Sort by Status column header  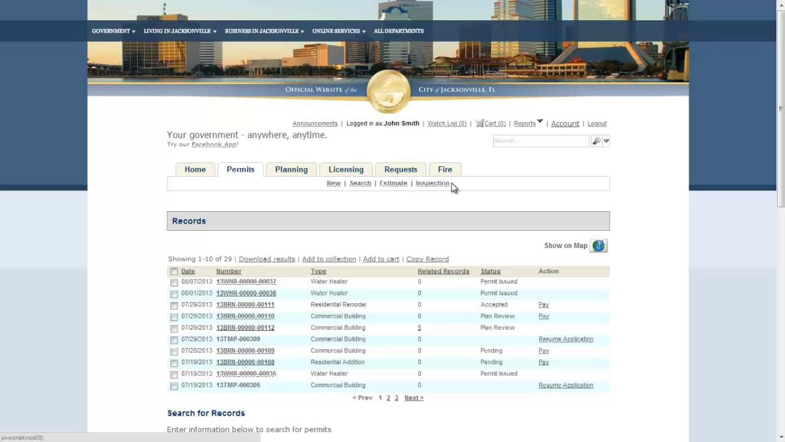pos(490,271)
